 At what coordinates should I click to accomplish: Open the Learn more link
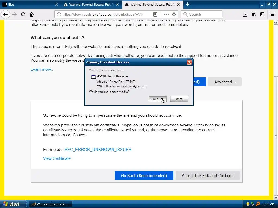click(42, 69)
